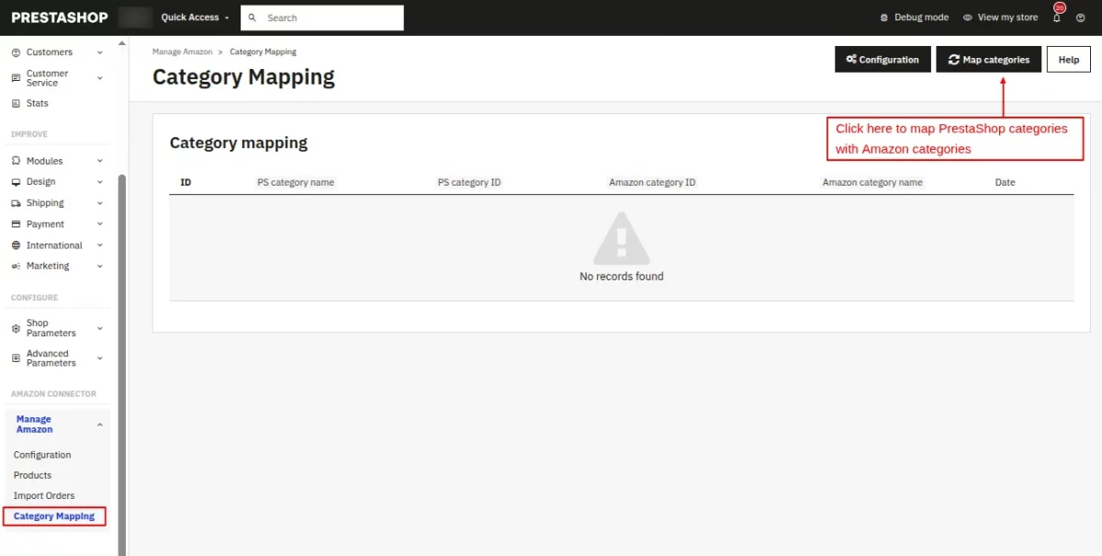The height and width of the screenshot is (556, 1102).
Task: Click the notification bell showing 20 alerts
Action: [1057, 17]
